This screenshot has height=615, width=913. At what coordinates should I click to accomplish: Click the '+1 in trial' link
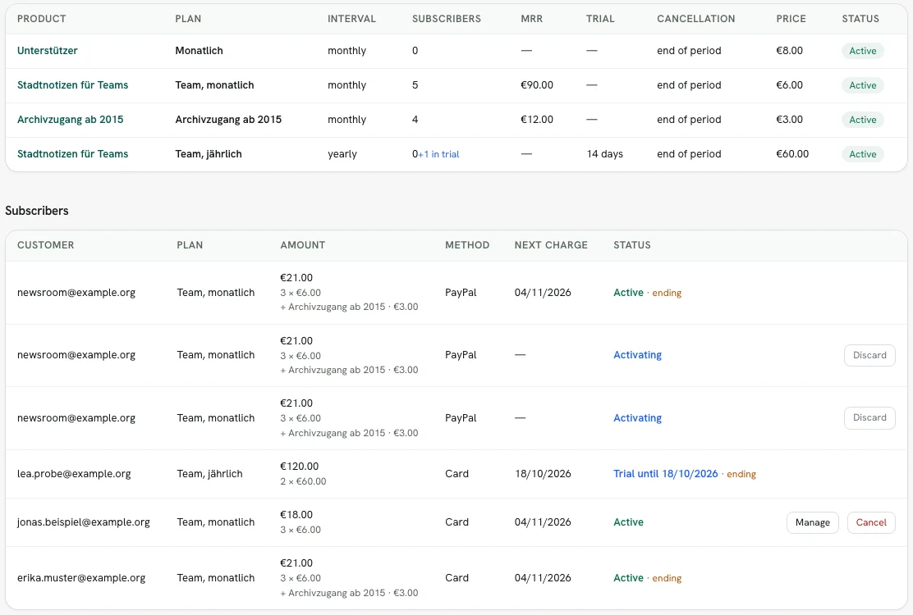click(439, 154)
